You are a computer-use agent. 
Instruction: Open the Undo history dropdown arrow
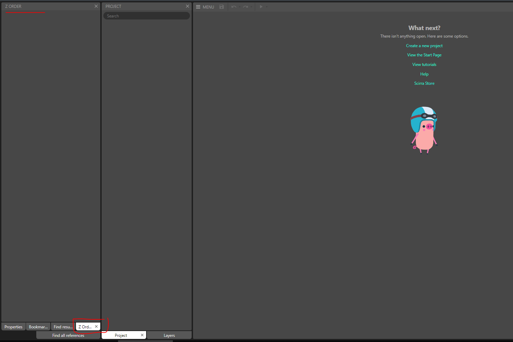coord(239,6)
